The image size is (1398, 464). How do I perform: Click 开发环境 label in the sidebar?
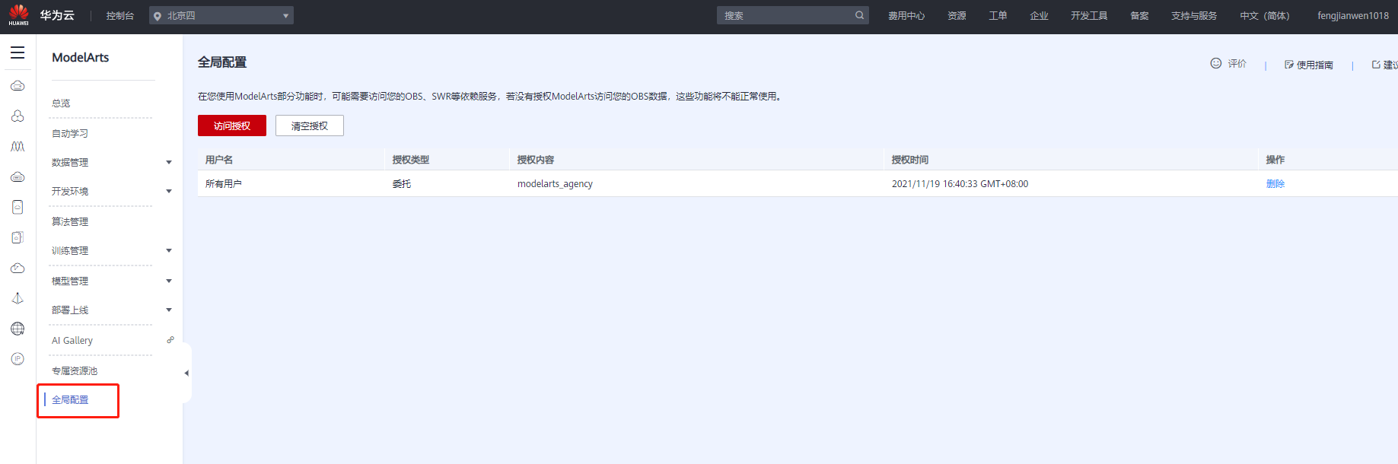[70, 191]
